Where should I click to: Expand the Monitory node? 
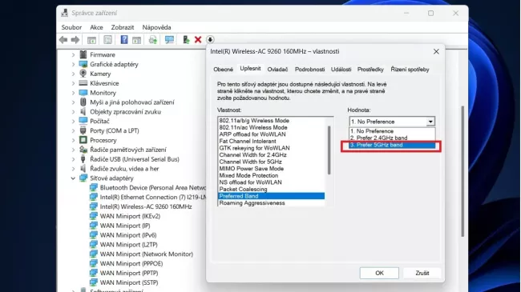point(73,93)
